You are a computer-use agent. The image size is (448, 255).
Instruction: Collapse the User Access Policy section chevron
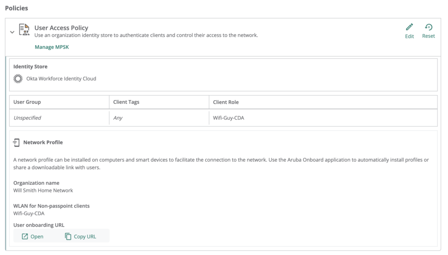[12, 32]
